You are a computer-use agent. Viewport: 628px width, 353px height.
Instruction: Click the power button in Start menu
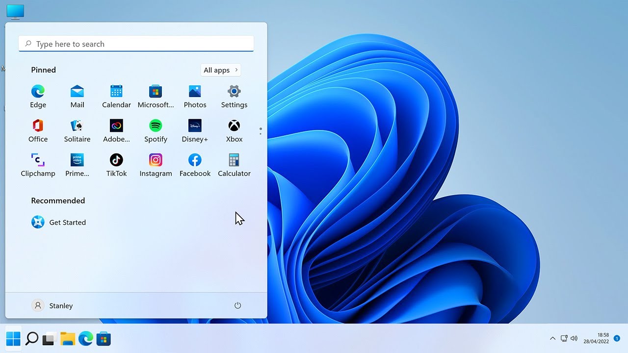pyautogui.click(x=237, y=305)
